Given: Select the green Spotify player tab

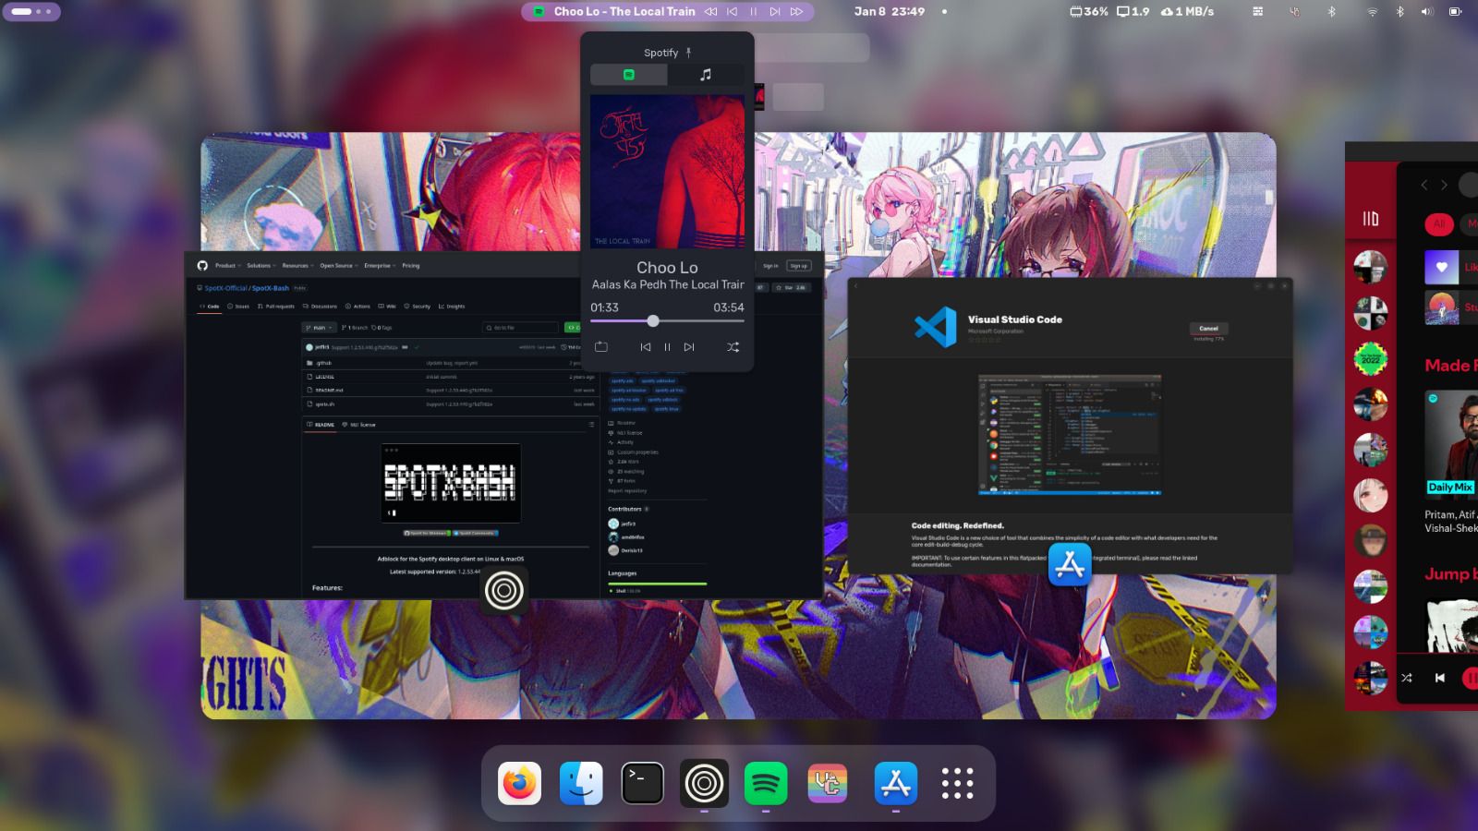Looking at the screenshot, I should pyautogui.click(x=629, y=75).
